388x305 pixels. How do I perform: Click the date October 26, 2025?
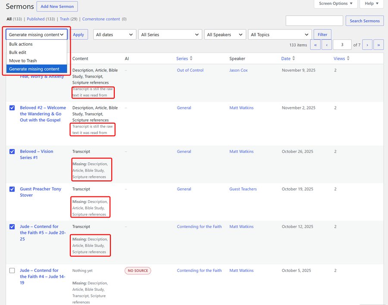297,151
